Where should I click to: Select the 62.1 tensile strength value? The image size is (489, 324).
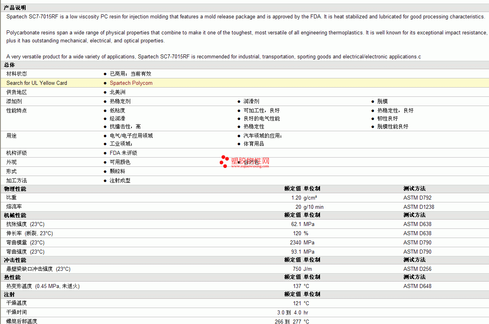tap(296, 224)
